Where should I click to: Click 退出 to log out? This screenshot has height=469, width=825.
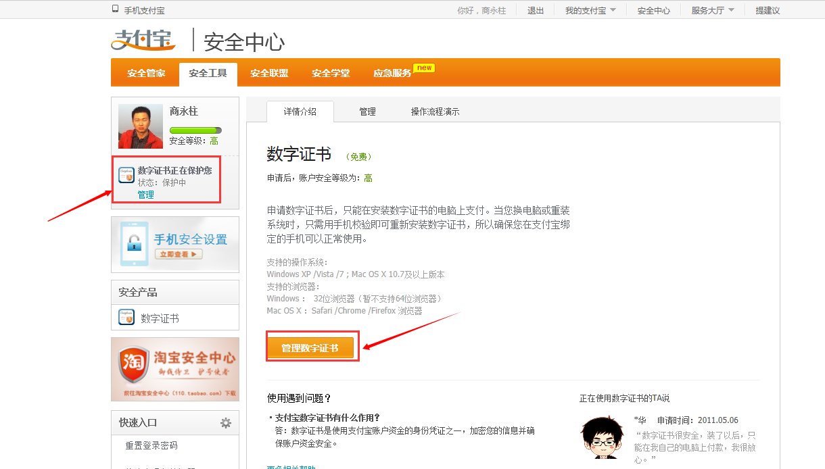pos(535,10)
